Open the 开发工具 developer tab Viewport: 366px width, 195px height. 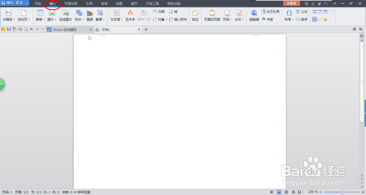click(152, 4)
